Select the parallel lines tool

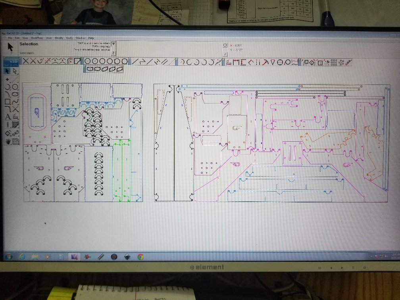point(165,62)
